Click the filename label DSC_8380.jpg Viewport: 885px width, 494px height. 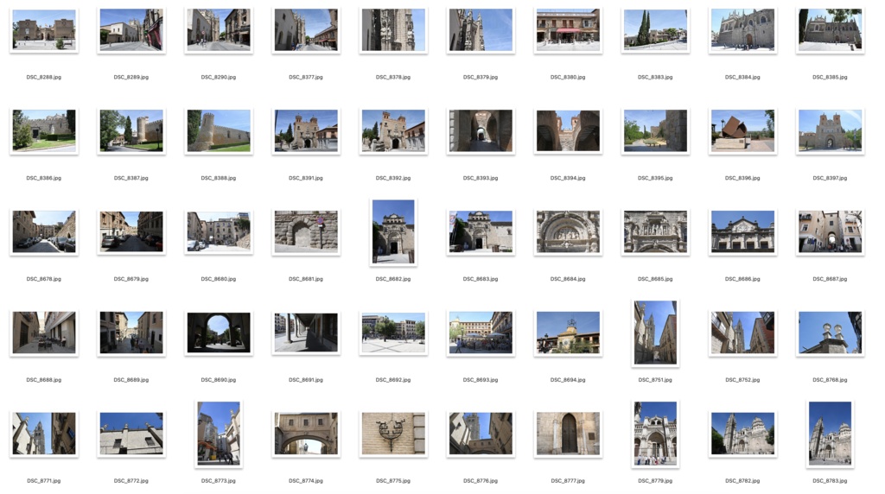coord(568,77)
